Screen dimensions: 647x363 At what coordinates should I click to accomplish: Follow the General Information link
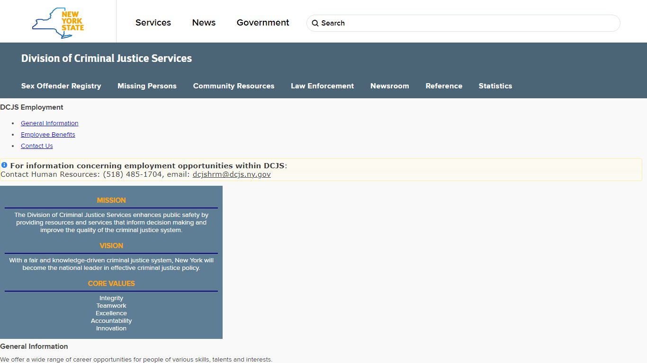49,123
